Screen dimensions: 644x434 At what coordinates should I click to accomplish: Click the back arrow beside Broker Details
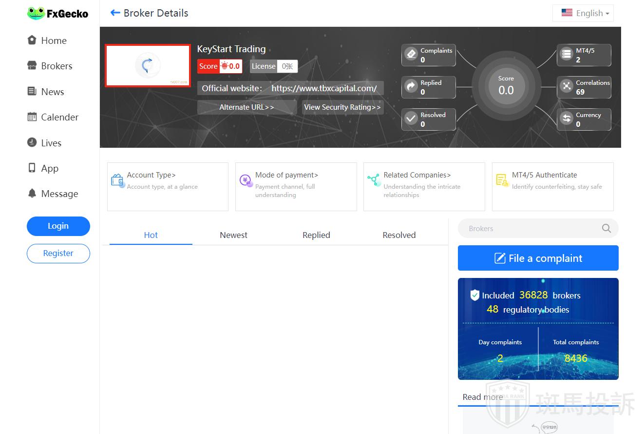pos(115,13)
